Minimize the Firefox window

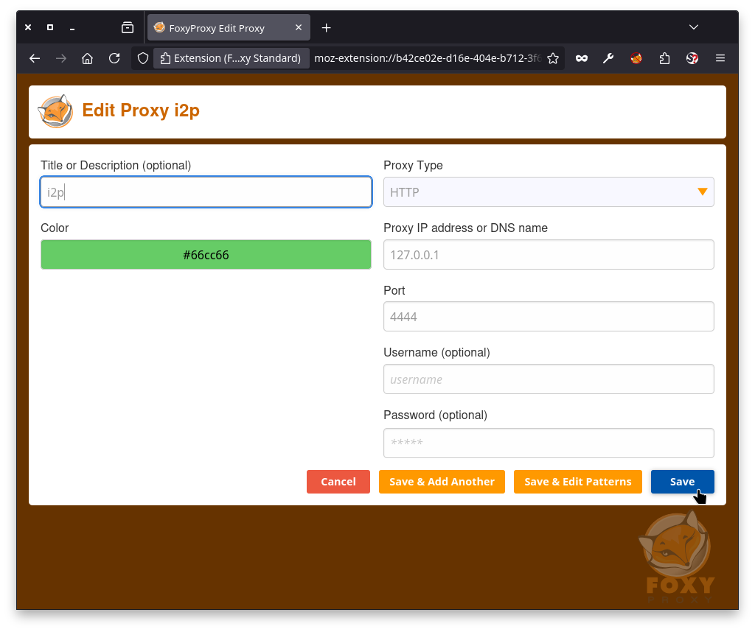(72, 28)
